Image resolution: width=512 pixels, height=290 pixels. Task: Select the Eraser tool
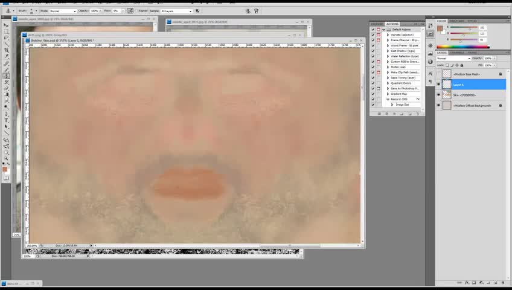6,88
